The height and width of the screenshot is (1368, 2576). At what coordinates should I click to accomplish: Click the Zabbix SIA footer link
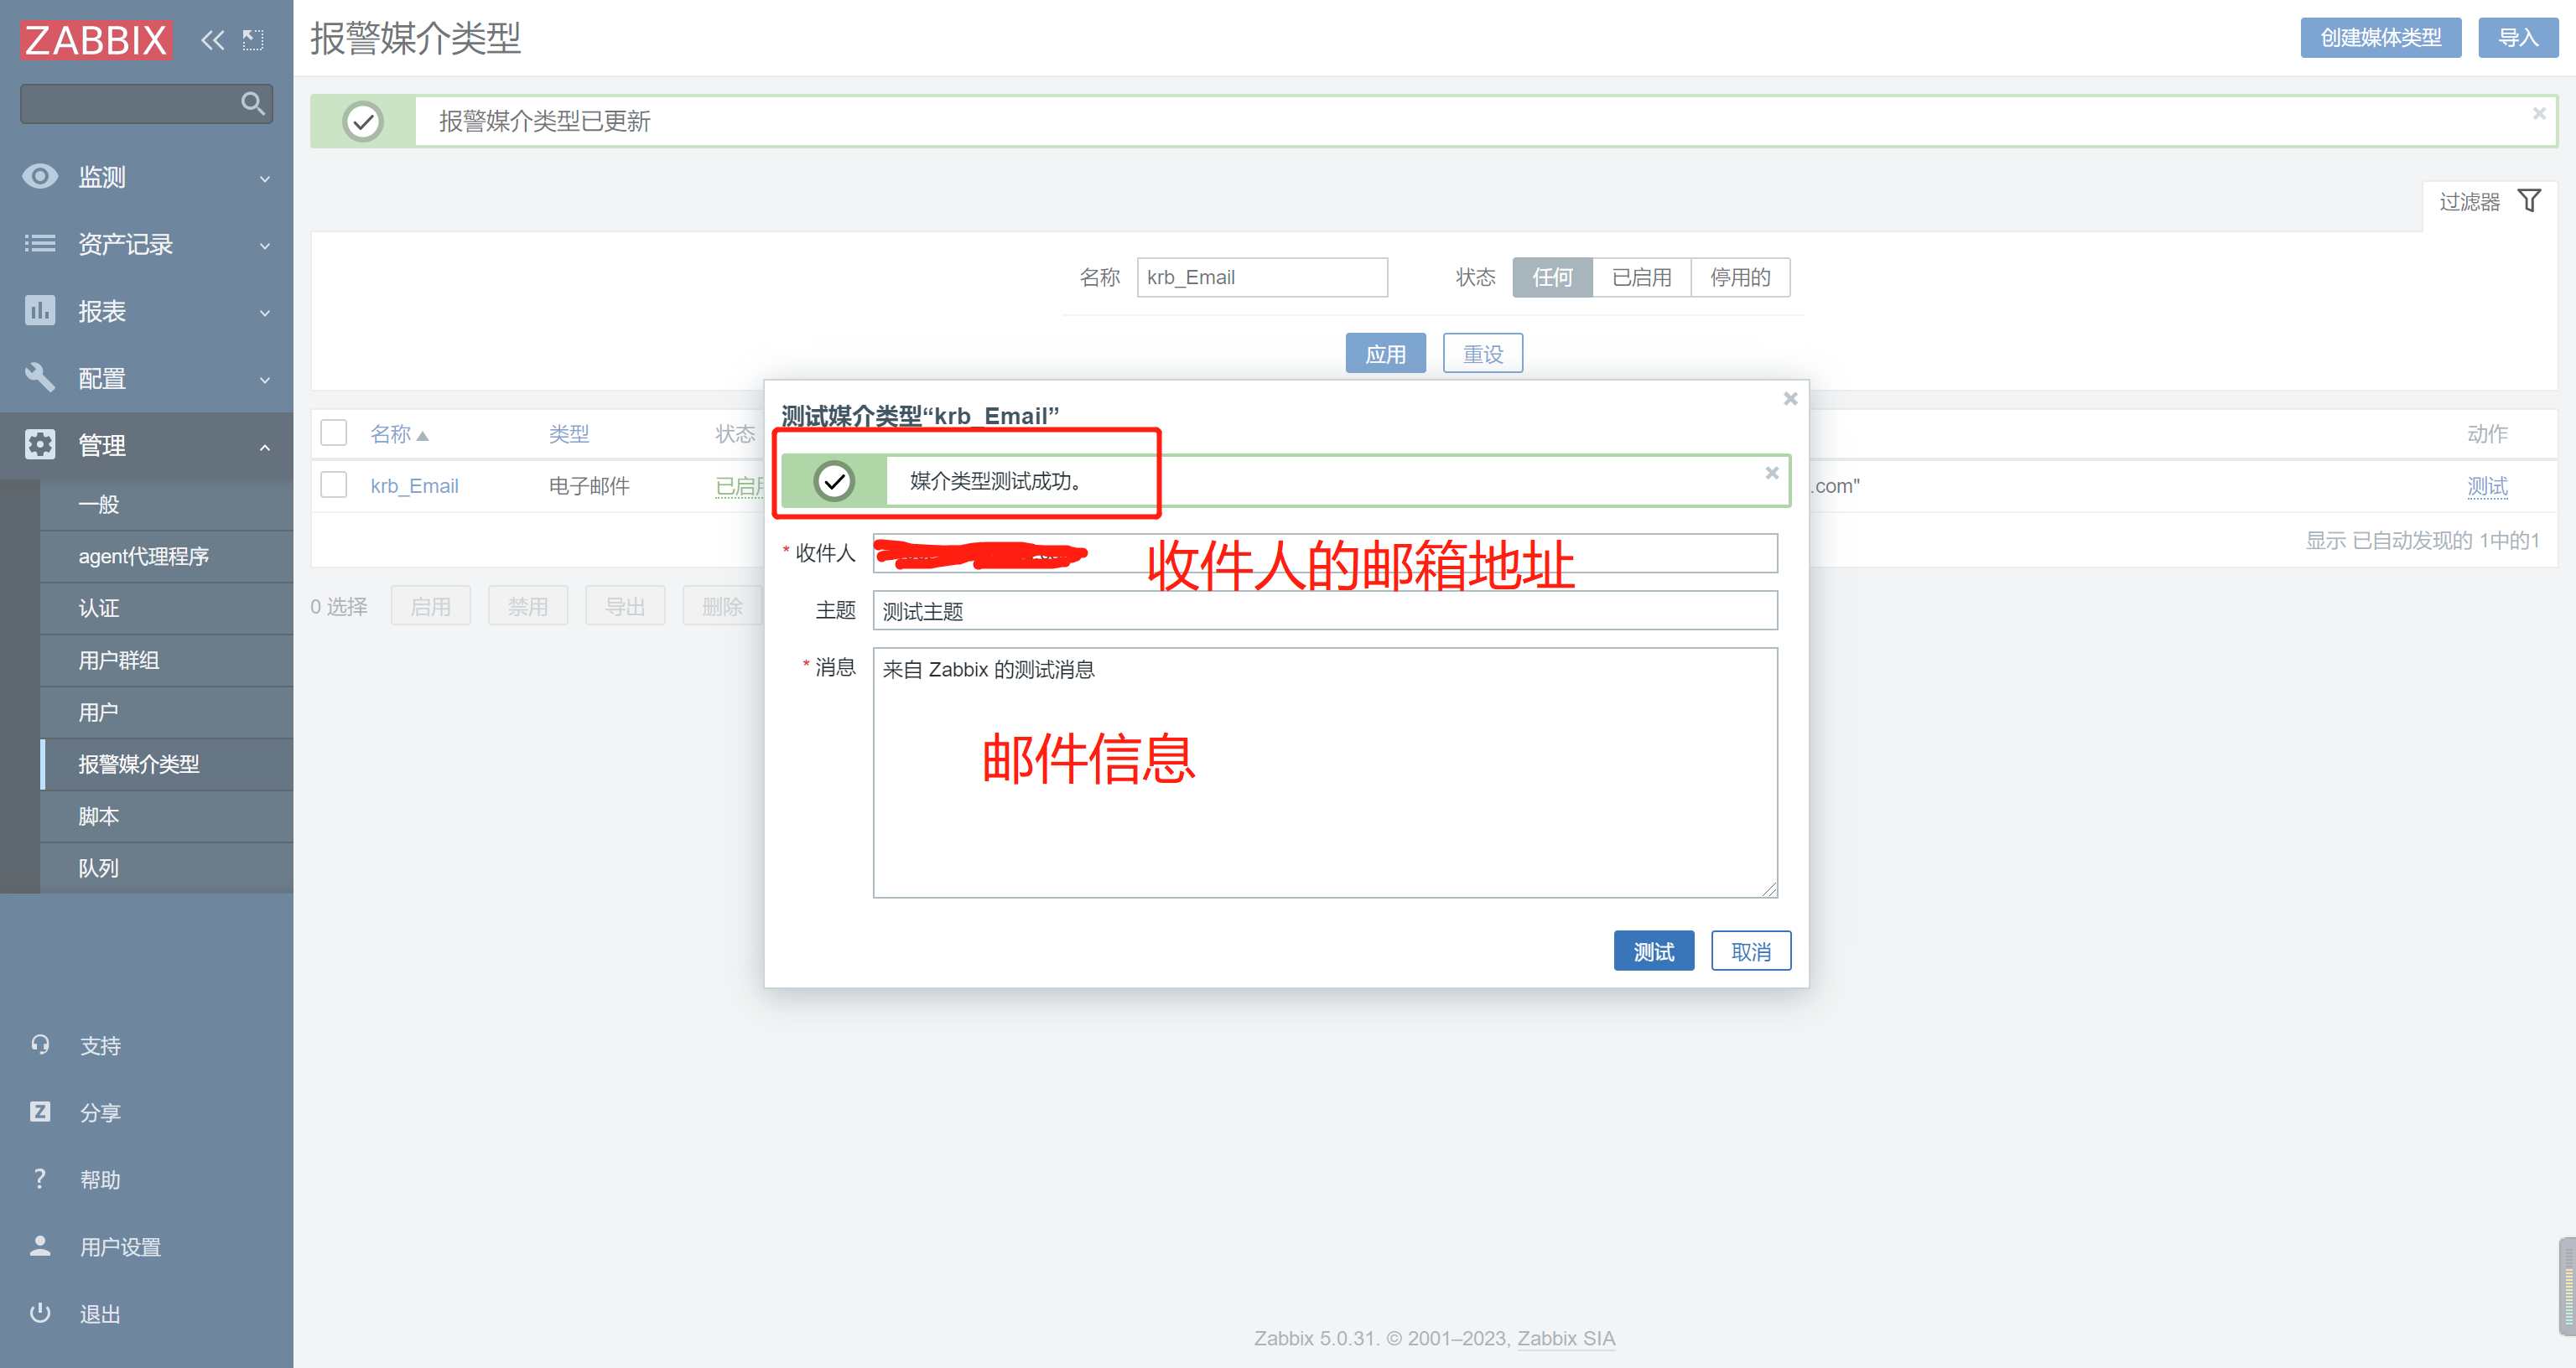[x=1566, y=1338]
